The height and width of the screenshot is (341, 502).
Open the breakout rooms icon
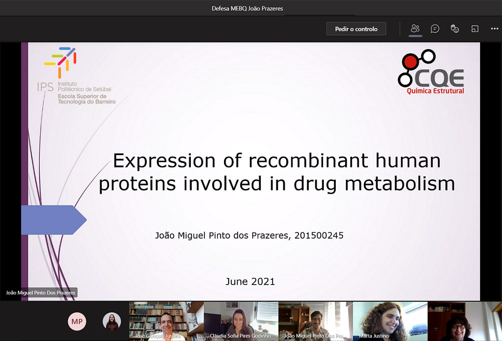pos(475,29)
